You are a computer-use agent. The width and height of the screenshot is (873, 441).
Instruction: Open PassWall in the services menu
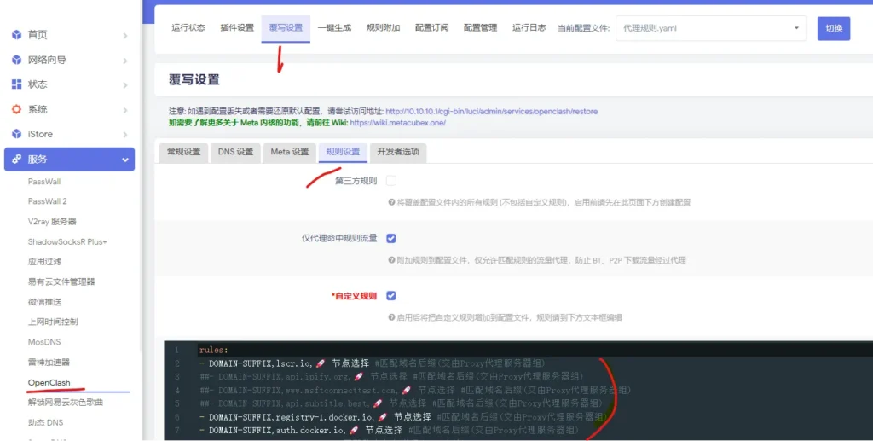(44, 182)
